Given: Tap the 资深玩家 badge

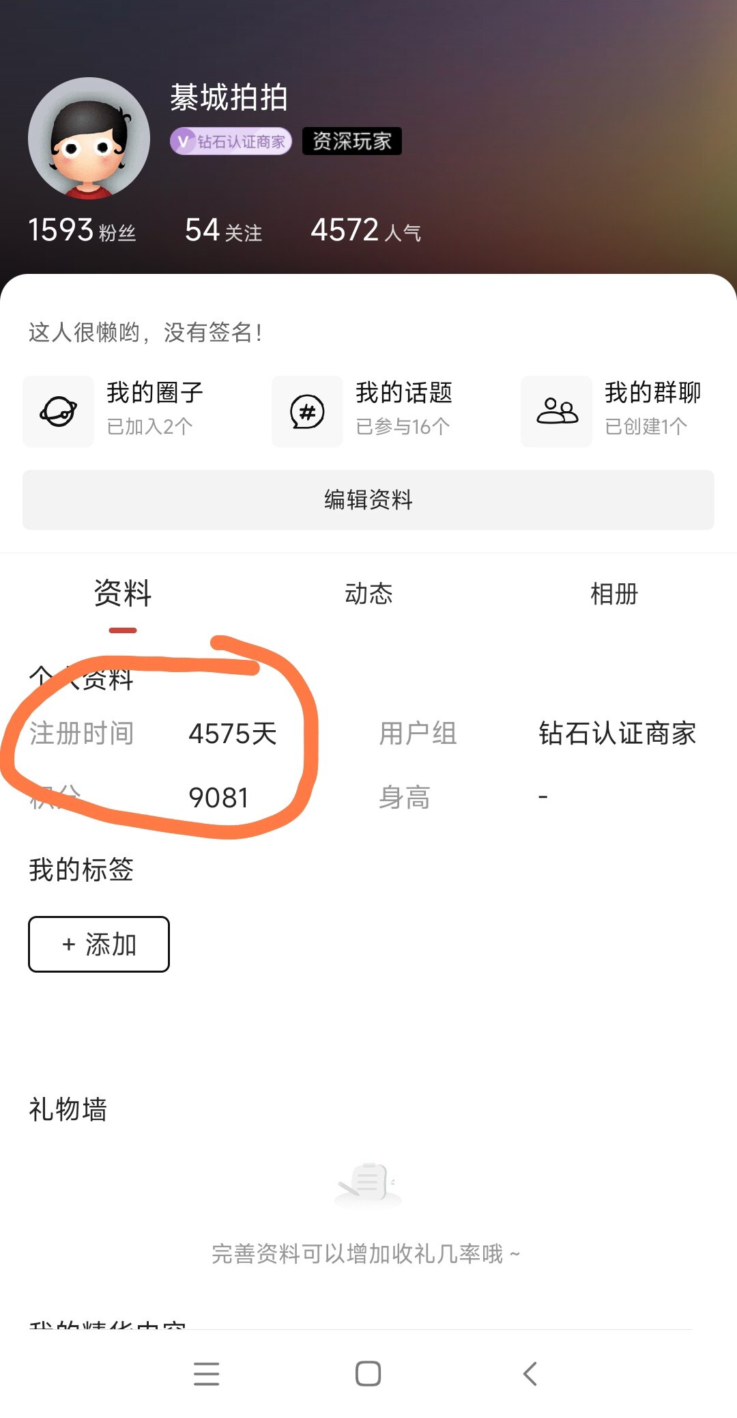Looking at the screenshot, I should tap(351, 141).
